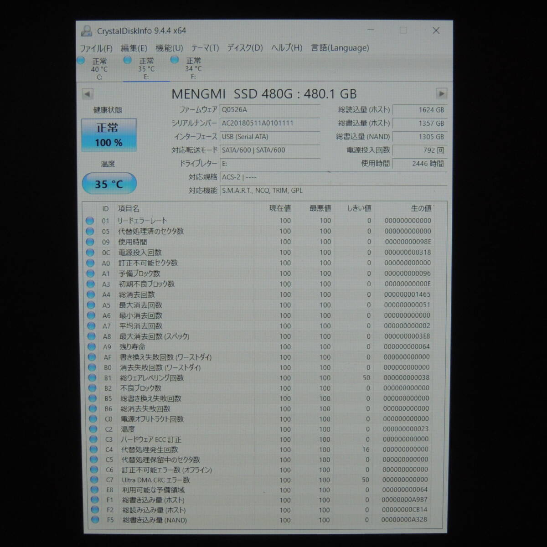Click the status icon for 総消去回数 row

click(91, 294)
